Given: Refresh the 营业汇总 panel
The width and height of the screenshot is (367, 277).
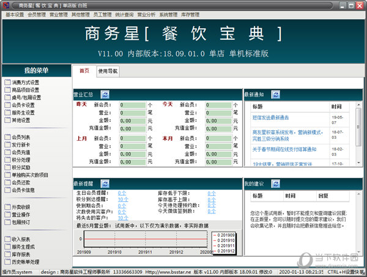Looking at the screenshot, I should 105,95.
